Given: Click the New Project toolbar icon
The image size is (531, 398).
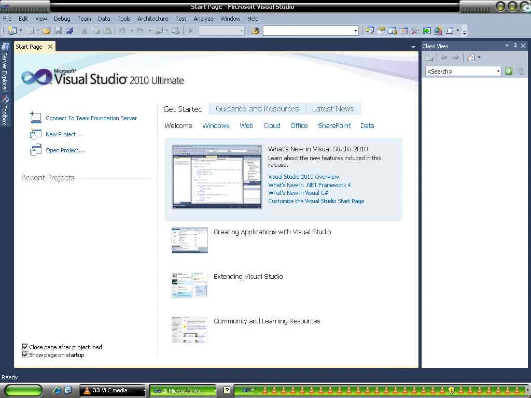Looking at the screenshot, I should pyautogui.click(x=12, y=31).
